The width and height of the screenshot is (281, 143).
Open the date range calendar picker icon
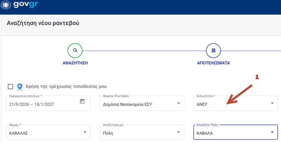[x=82, y=101]
